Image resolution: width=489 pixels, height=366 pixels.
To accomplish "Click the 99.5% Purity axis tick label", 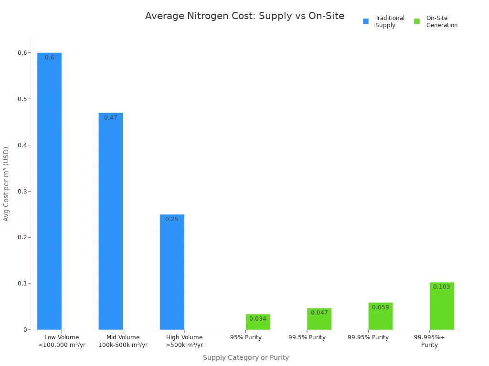I will (x=308, y=337).
